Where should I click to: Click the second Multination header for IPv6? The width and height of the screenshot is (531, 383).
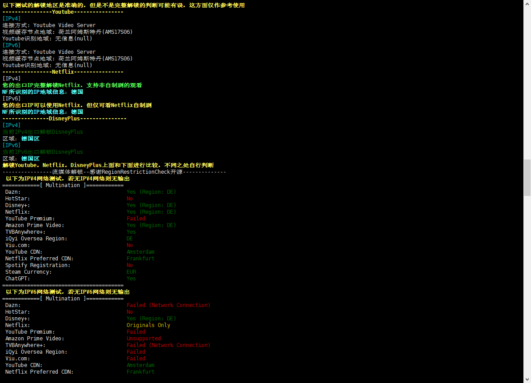point(63,299)
